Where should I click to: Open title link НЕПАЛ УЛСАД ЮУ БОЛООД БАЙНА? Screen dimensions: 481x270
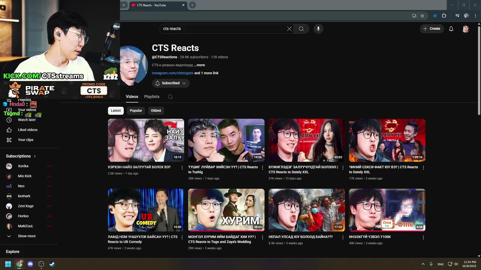301,237
